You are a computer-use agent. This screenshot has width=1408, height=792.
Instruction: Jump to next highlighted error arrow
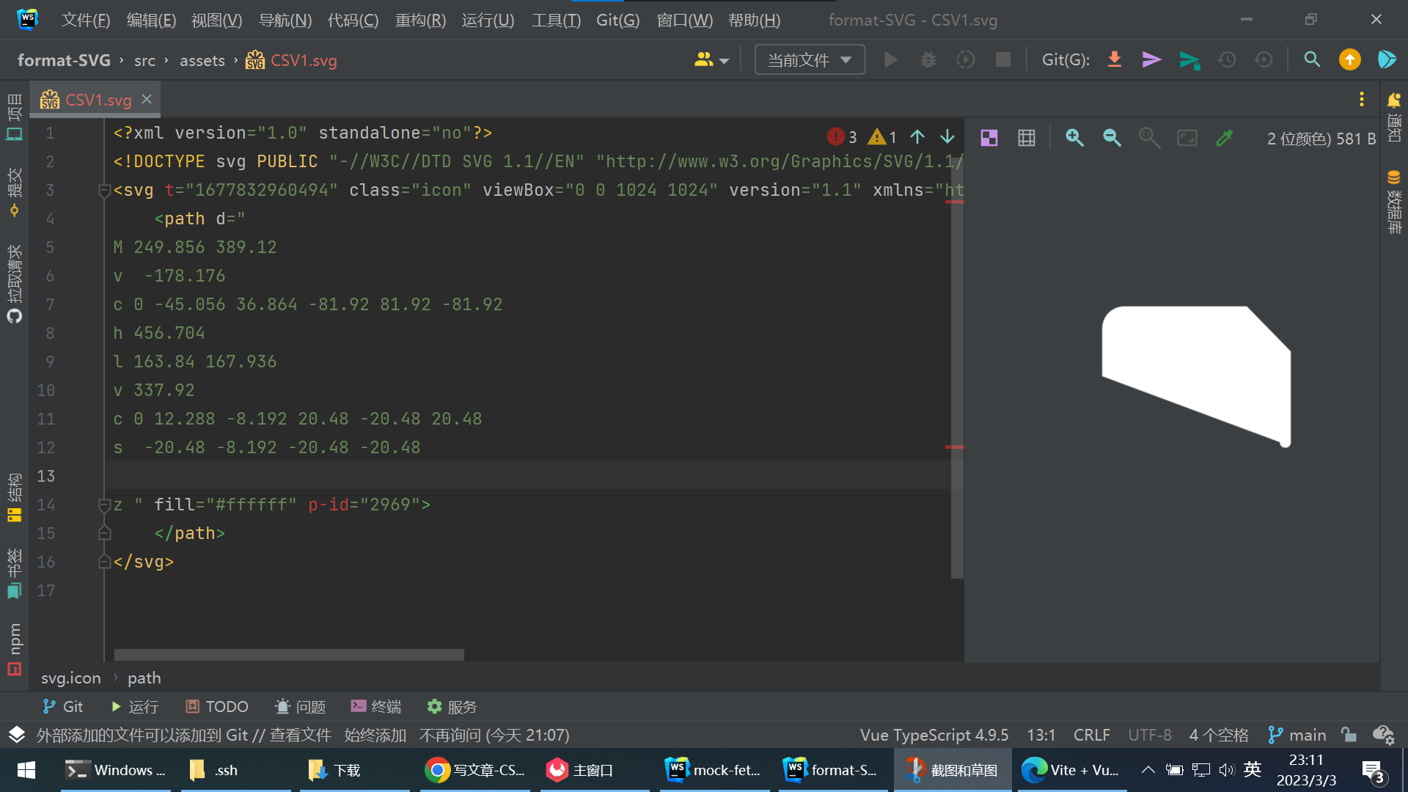(x=947, y=137)
